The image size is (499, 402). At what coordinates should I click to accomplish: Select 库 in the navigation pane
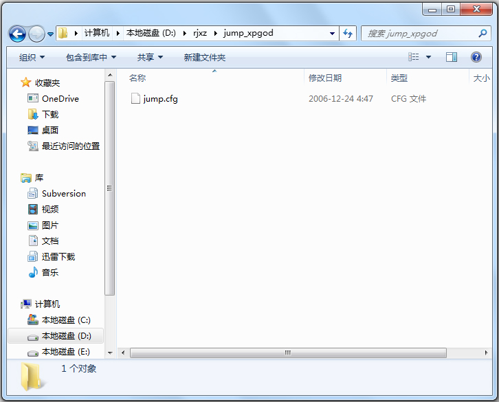38,178
